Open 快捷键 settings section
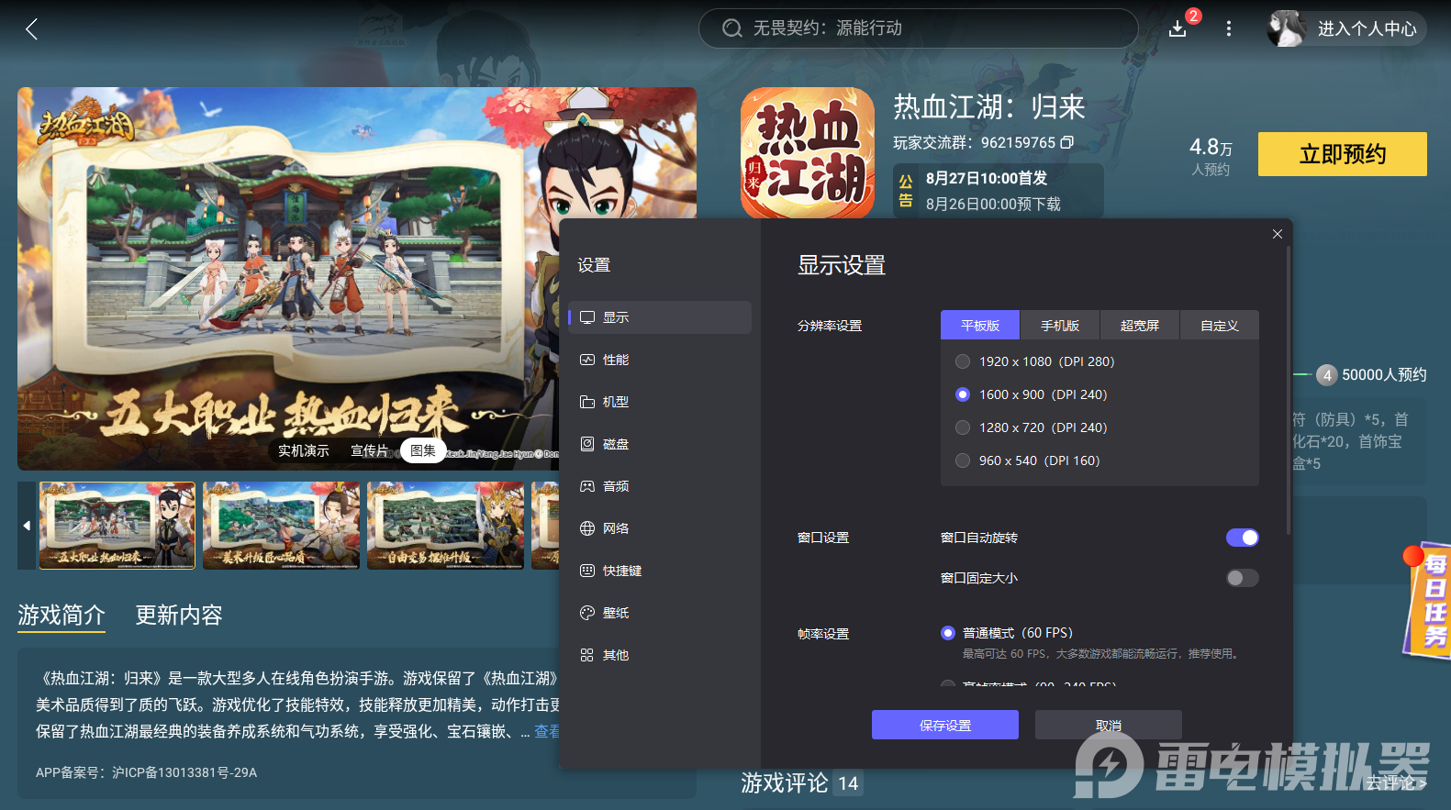 (660, 571)
